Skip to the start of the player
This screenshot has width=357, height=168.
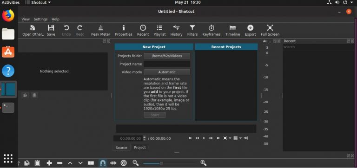[x=190, y=138]
